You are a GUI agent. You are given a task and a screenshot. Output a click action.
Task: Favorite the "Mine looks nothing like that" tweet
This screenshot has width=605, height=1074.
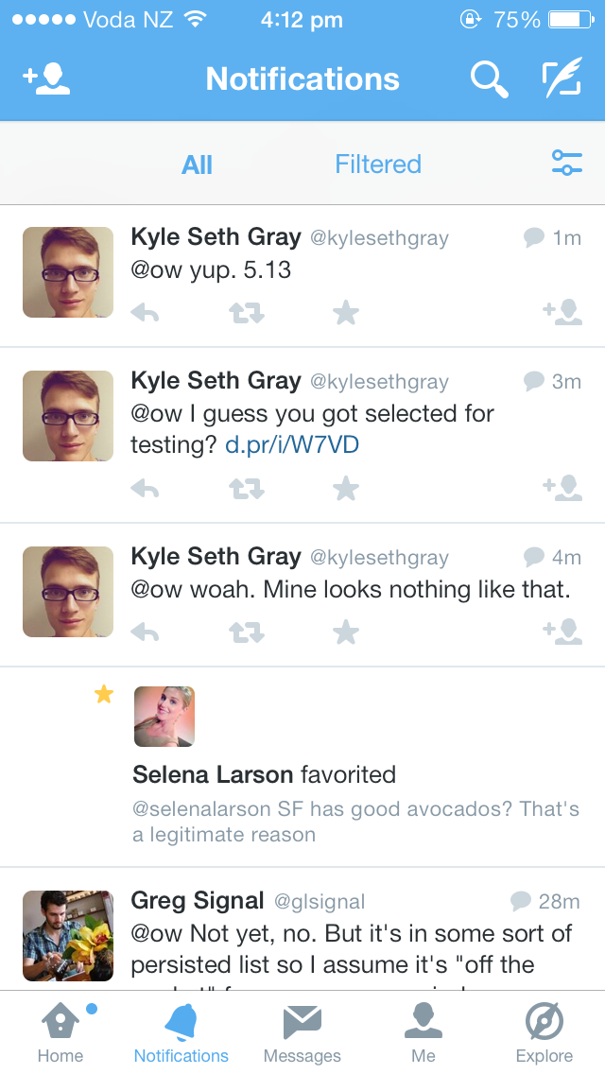click(x=346, y=632)
